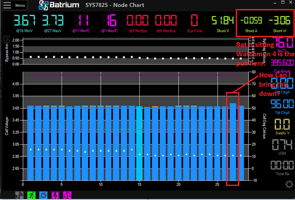The height and width of the screenshot is (200, 295).
Task: Open the chart legend list icon
Action: [x=6, y=39]
